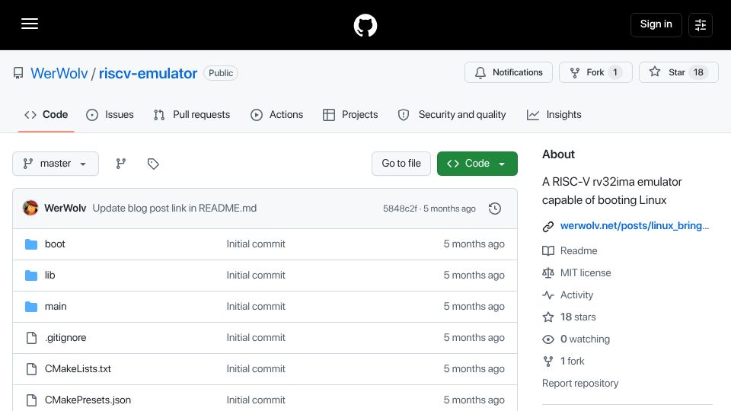Expand the green Code dropdown

477,164
